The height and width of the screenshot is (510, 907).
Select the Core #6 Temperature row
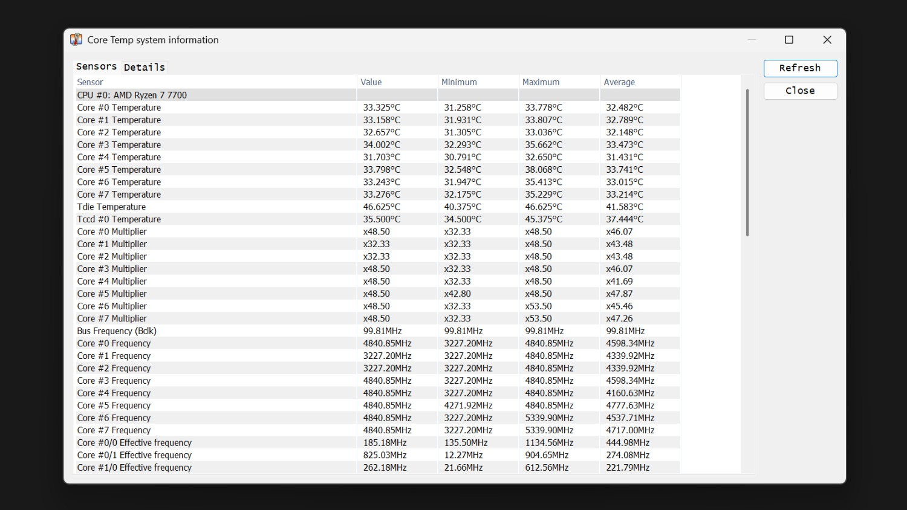tap(377, 182)
